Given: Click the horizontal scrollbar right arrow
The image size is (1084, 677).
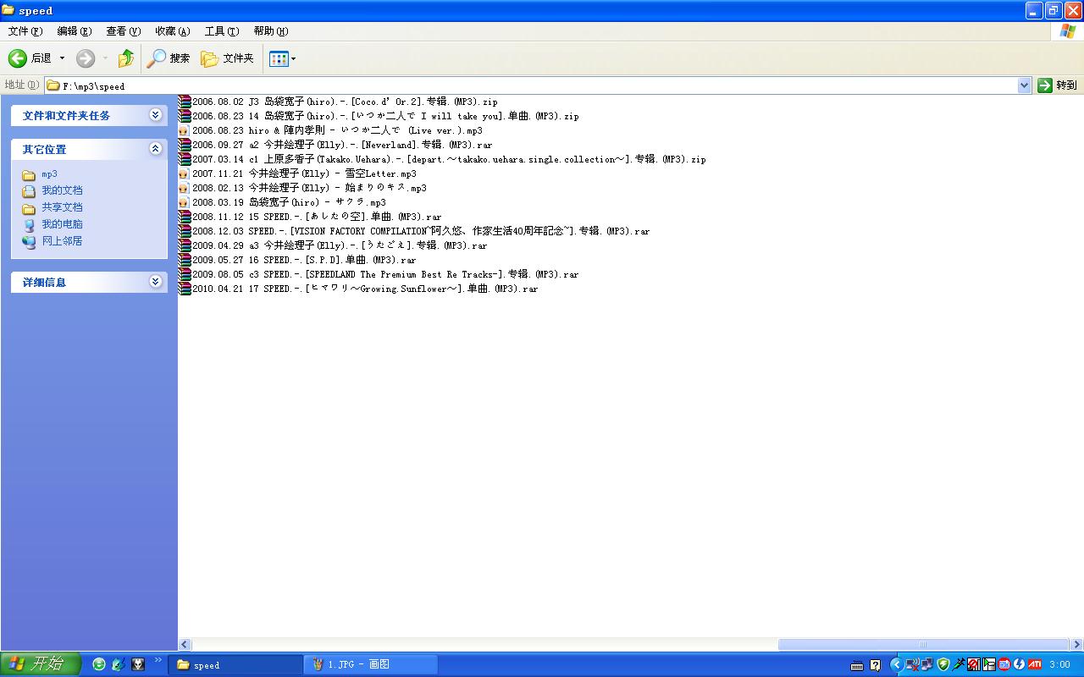Looking at the screenshot, I should pos(1077,644).
